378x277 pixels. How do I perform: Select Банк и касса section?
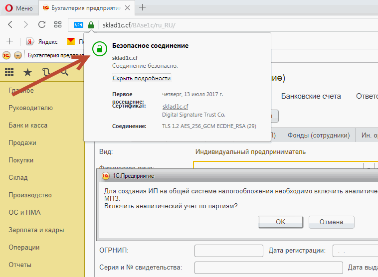[28, 126]
